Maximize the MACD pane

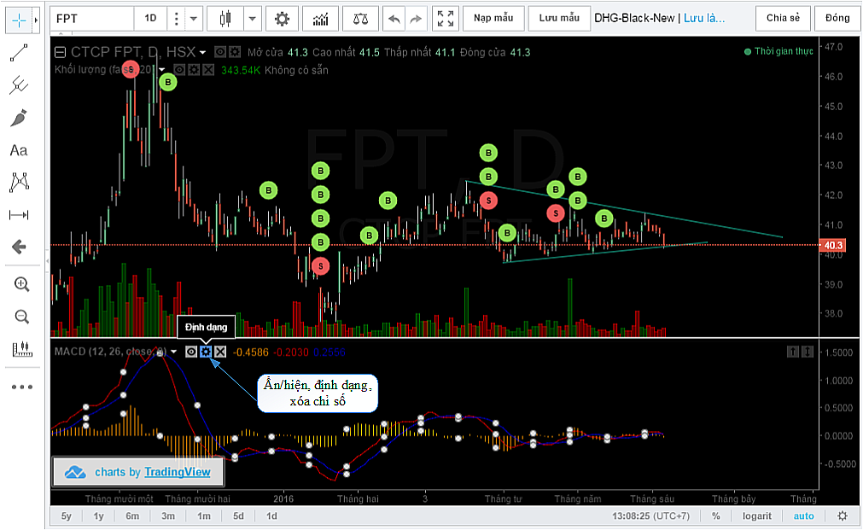[807, 352]
